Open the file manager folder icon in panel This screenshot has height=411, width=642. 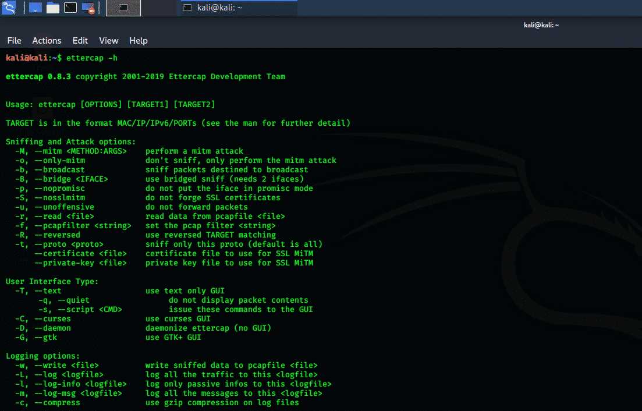point(53,8)
